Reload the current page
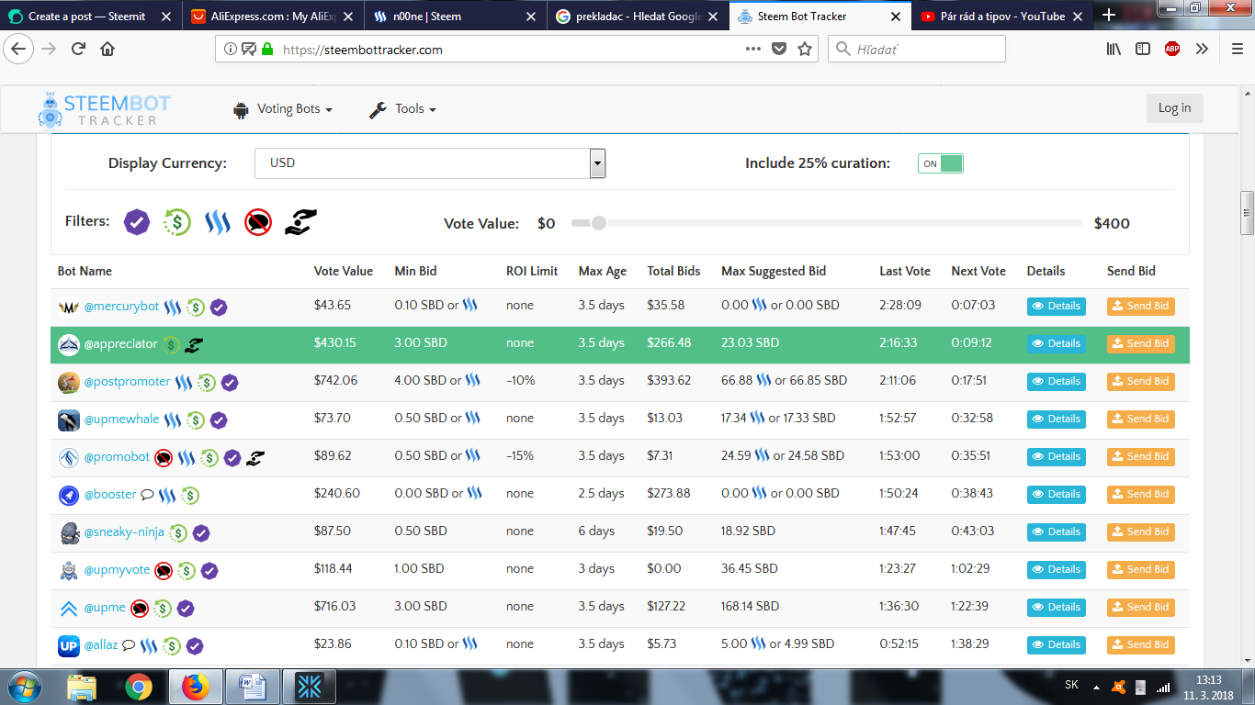 [78, 49]
